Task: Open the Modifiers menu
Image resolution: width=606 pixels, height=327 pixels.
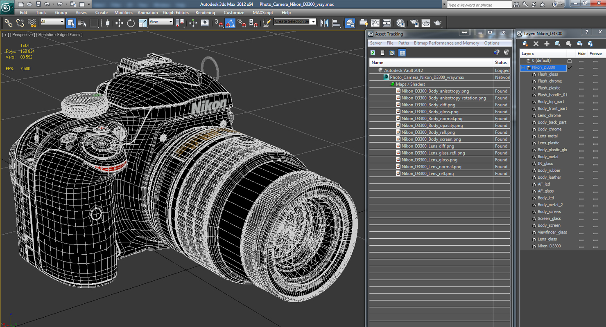Action: pos(123,13)
